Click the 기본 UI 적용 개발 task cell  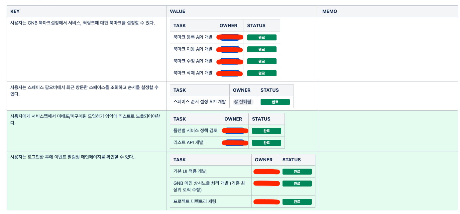click(190, 171)
